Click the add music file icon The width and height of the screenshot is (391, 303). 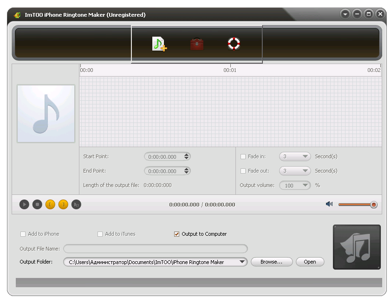coord(159,44)
